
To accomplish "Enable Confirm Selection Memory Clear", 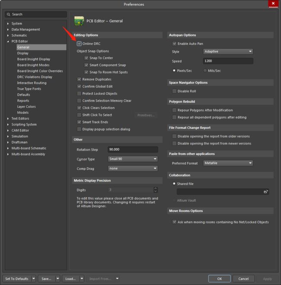I will [79, 100].
